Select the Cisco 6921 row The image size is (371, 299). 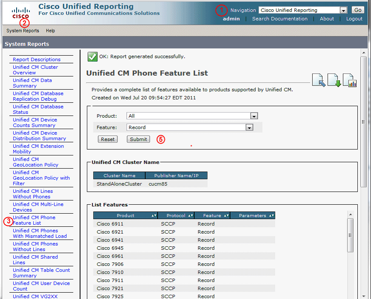click(184, 232)
